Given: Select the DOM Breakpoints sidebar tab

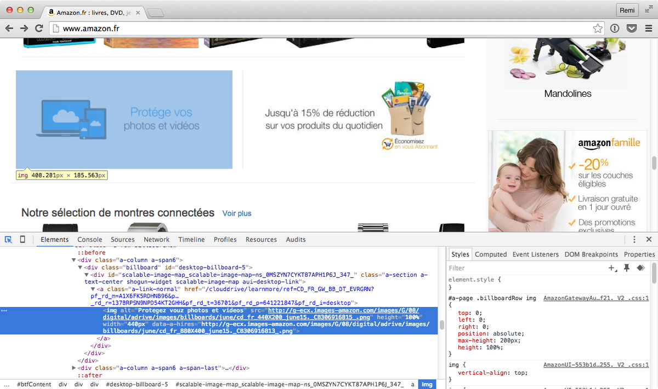Looking at the screenshot, I should click(591, 254).
